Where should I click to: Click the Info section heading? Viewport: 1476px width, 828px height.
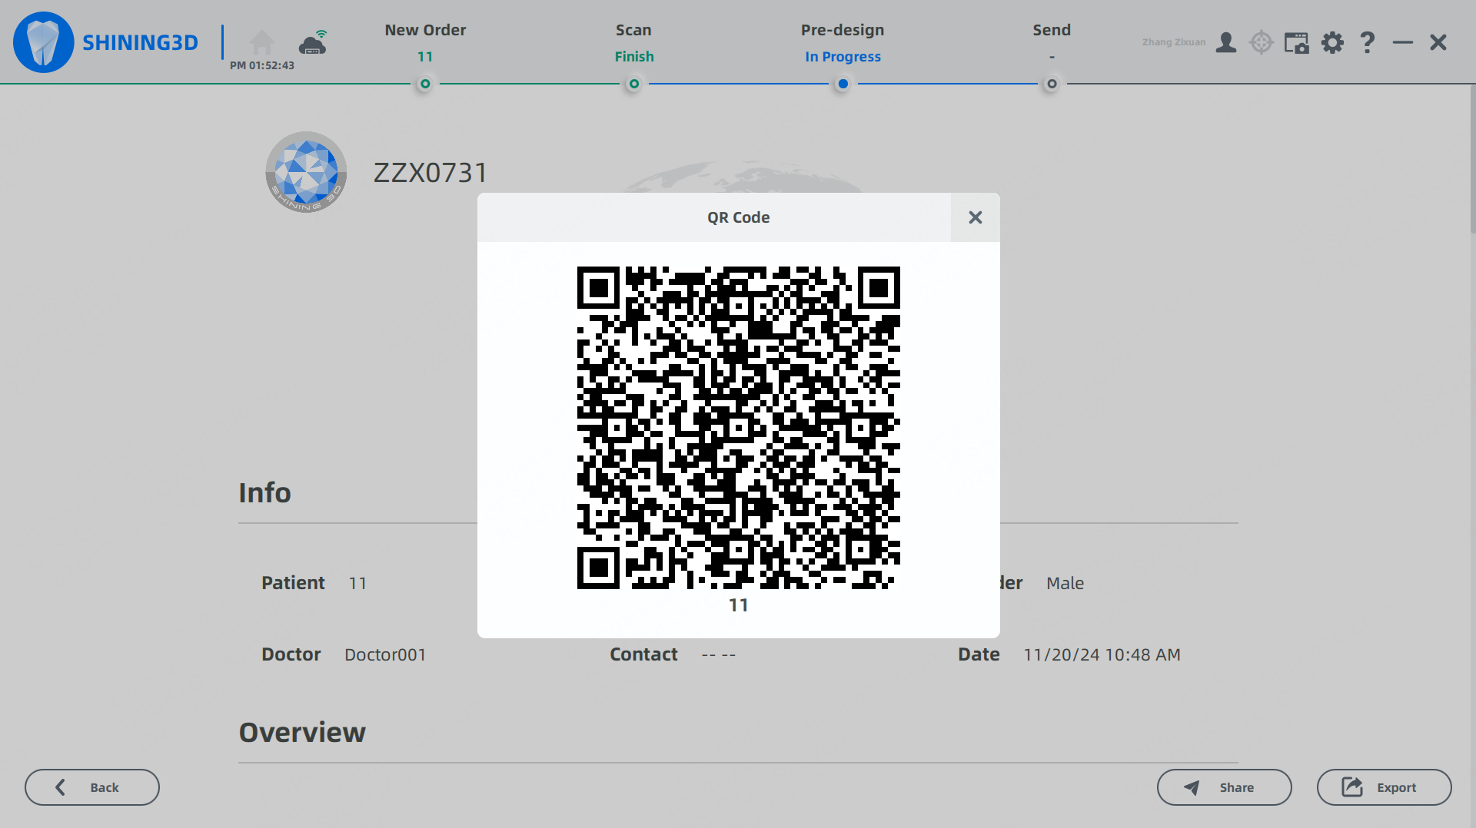click(x=264, y=492)
